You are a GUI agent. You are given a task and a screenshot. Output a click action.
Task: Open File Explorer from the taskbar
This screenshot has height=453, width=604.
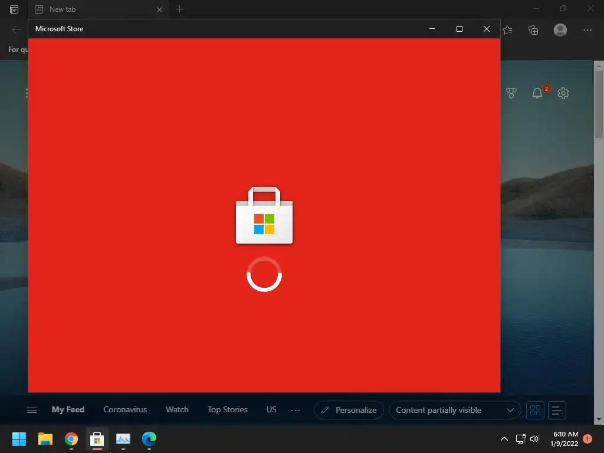[45, 439]
